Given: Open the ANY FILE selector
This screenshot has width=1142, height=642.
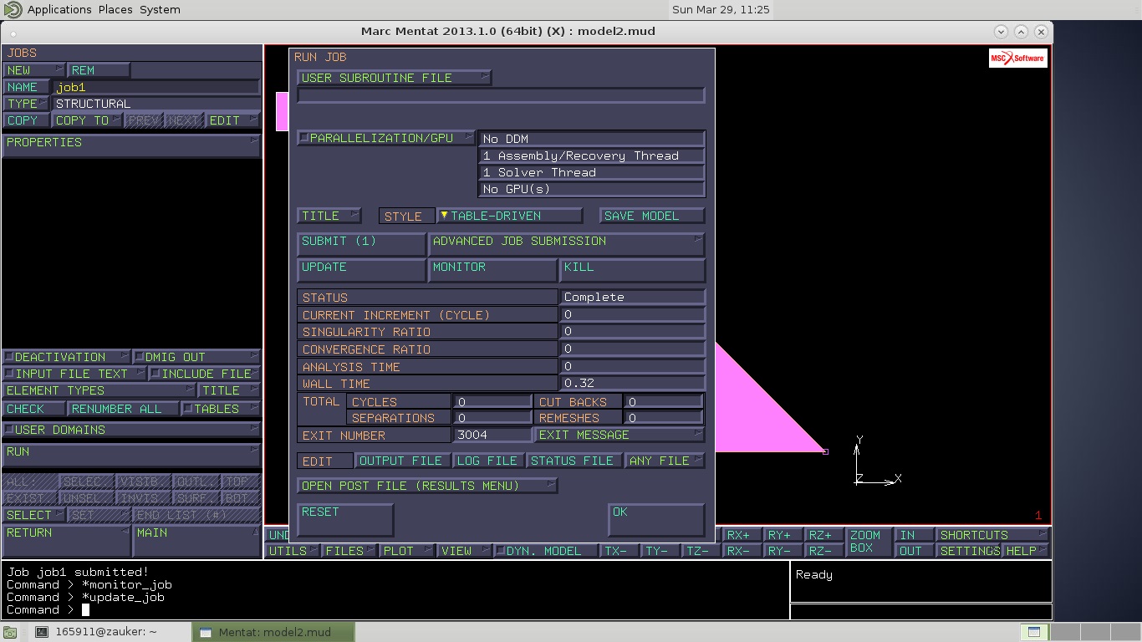Looking at the screenshot, I should click(665, 461).
